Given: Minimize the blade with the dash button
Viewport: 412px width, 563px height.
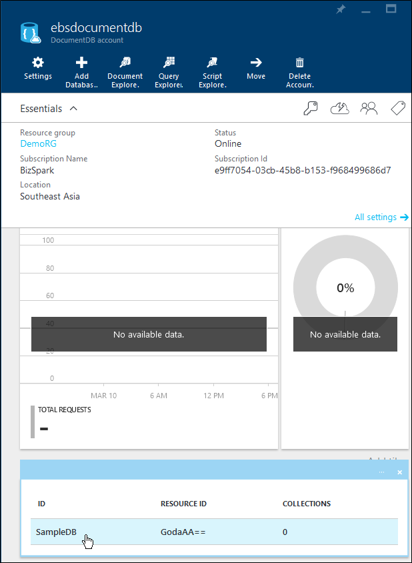Looking at the screenshot, I should pos(366,11).
